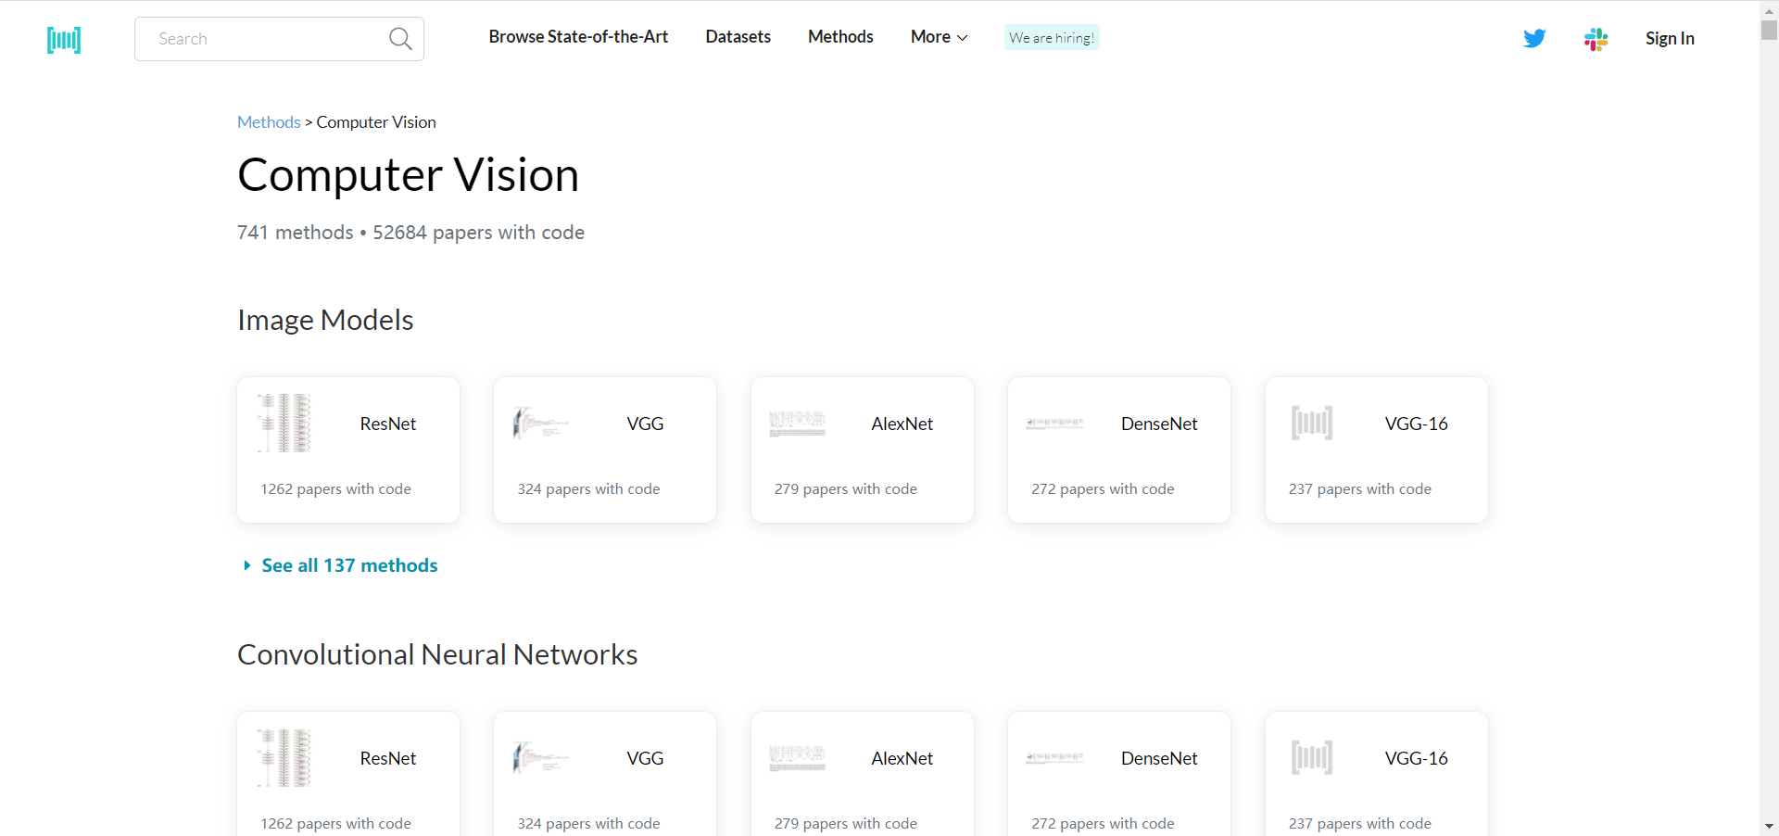Open the Papers with Code home logo
1779x836 pixels.
64,39
